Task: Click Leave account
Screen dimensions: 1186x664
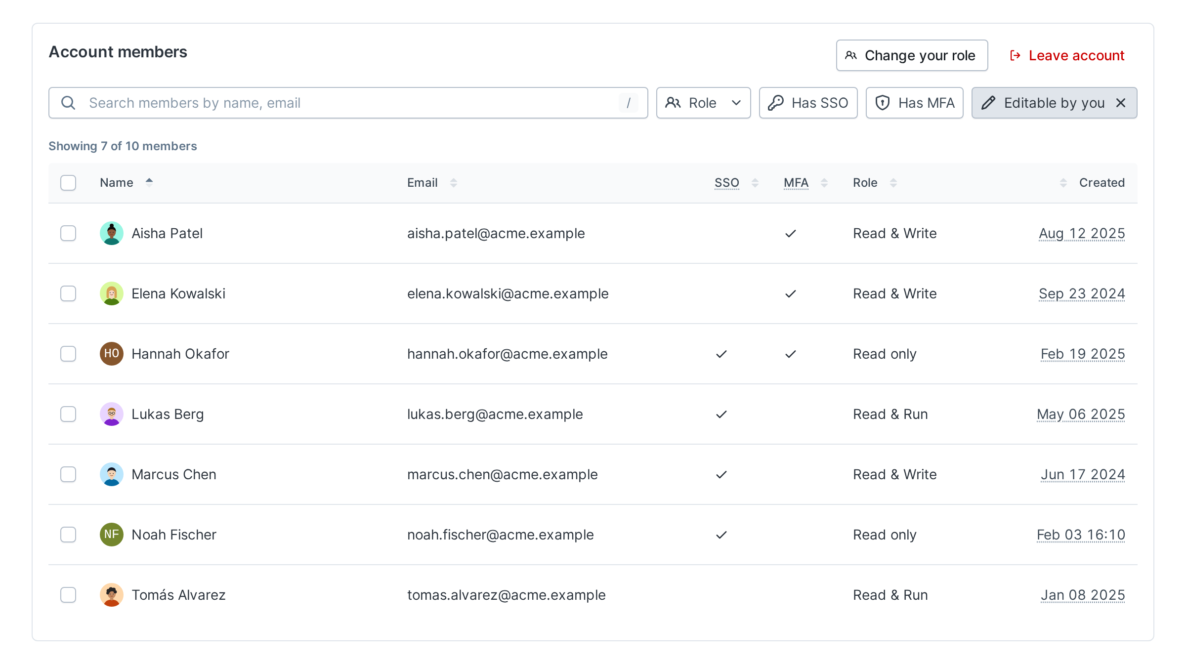Action: (x=1067, y=55)
